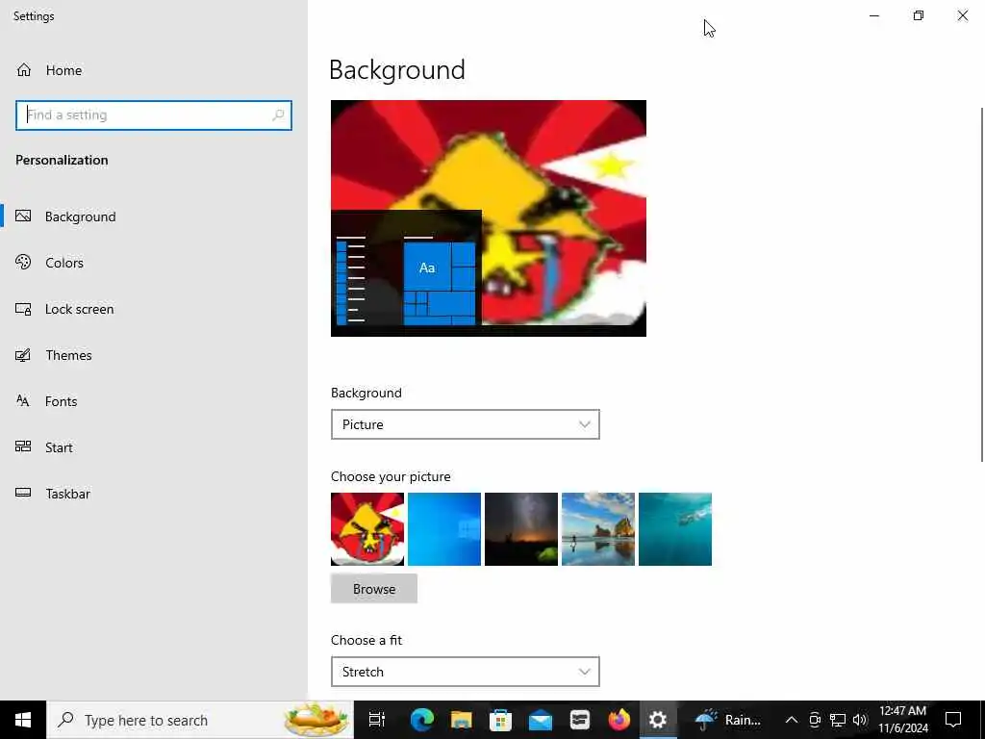
Task: Click the Browse button
Action: click(374, 589)
